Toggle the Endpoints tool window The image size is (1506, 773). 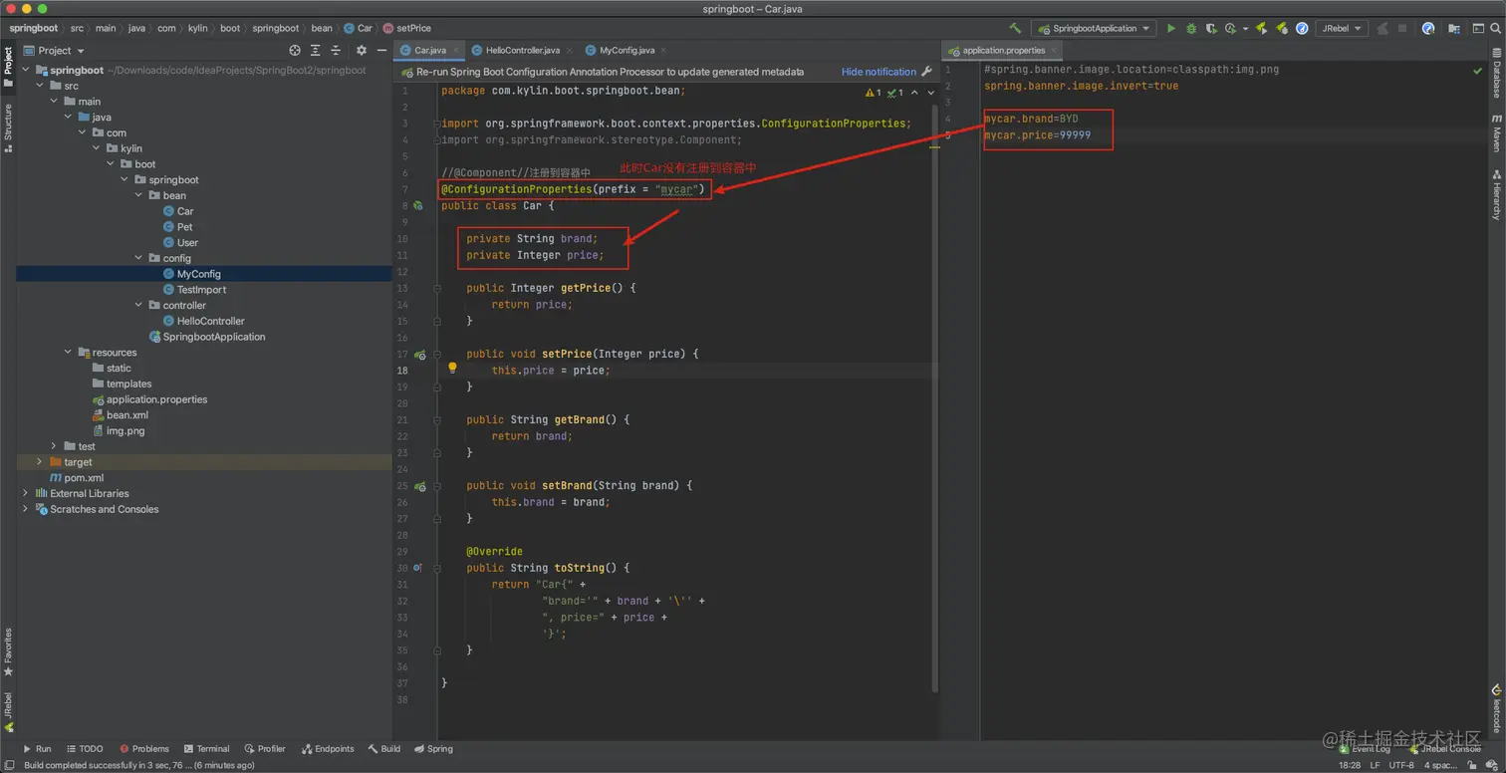[x=328, y=749]
